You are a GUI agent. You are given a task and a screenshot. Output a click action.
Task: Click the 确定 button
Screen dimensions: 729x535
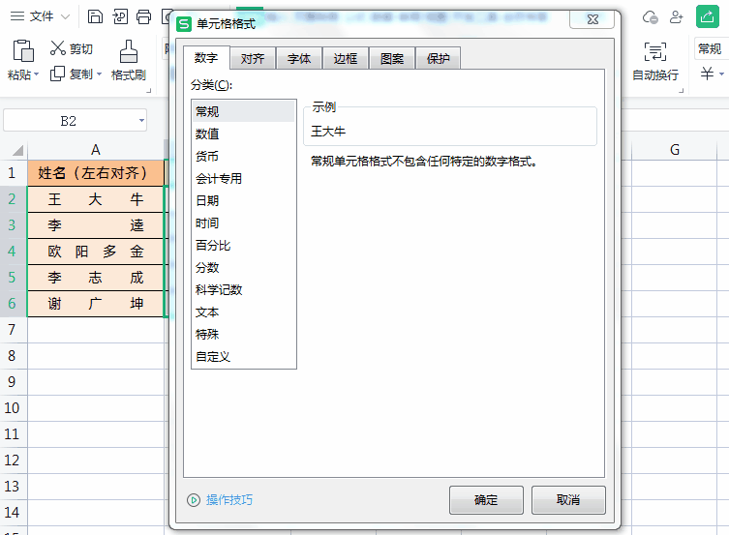pos(486,500)
